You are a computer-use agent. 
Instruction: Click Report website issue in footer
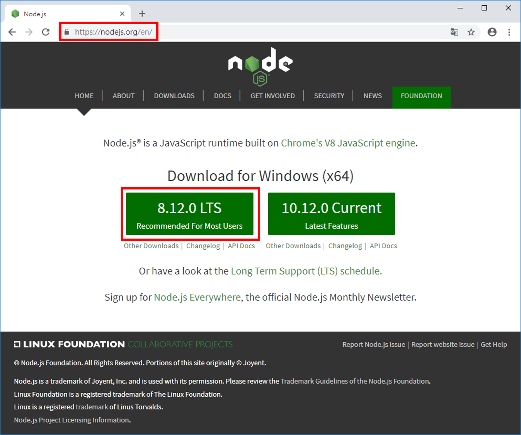(x=443, y=345)
